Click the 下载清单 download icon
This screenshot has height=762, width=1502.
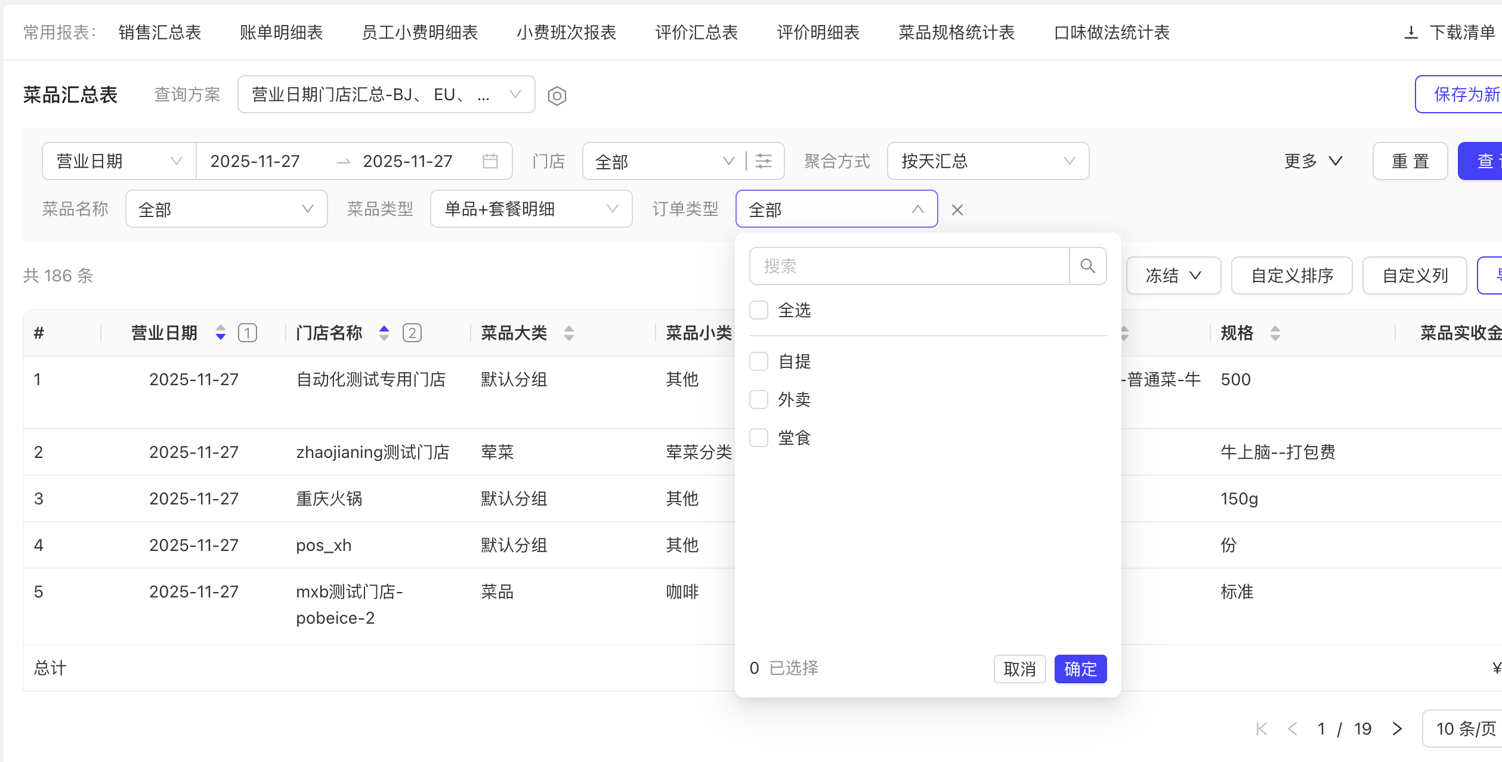click(x=1411, y=32)
